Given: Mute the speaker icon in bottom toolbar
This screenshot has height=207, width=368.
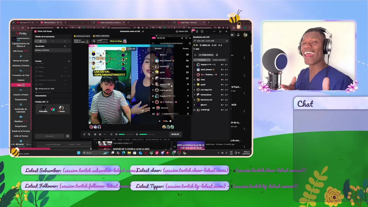Looking at the screenshot, I should pos(116,134).
